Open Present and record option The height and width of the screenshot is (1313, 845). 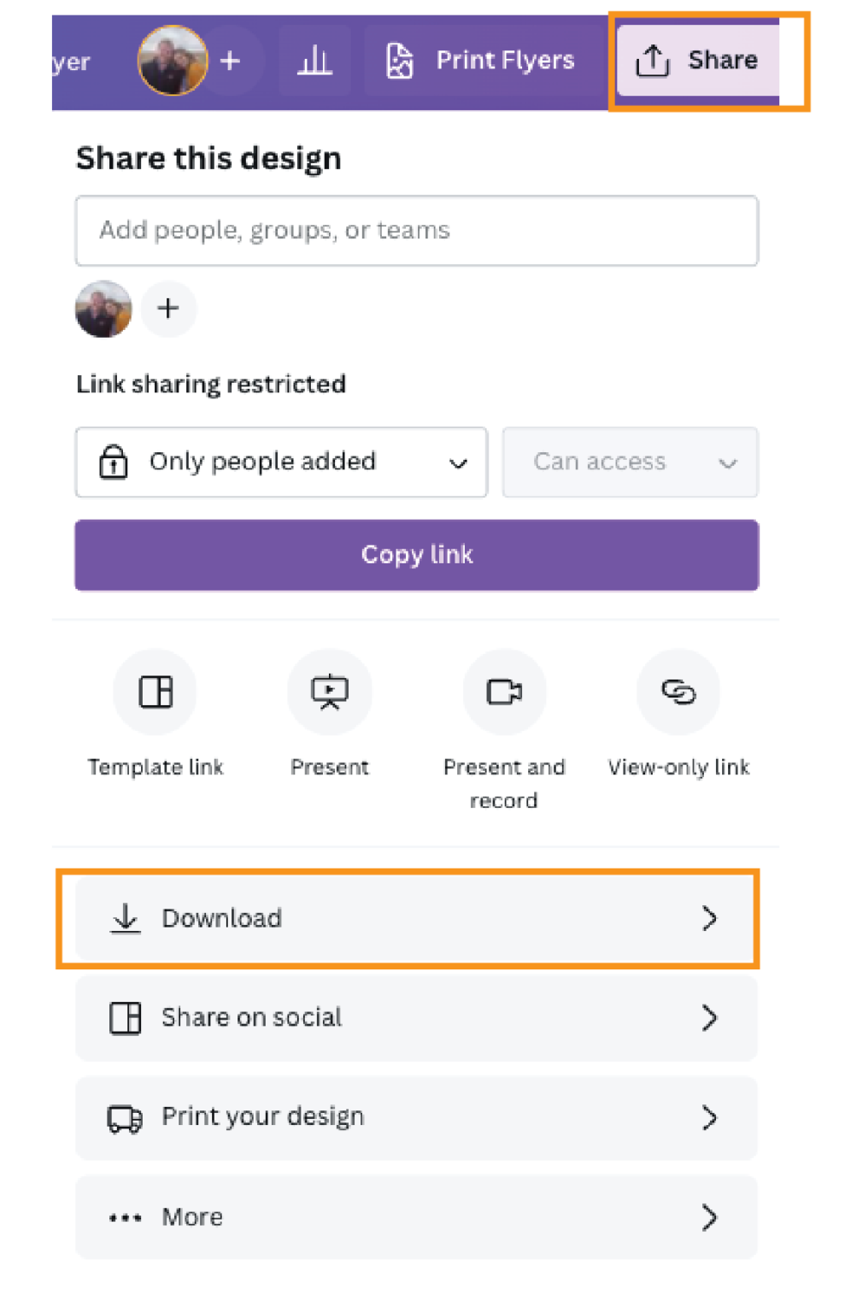click(x=504, y=692)
